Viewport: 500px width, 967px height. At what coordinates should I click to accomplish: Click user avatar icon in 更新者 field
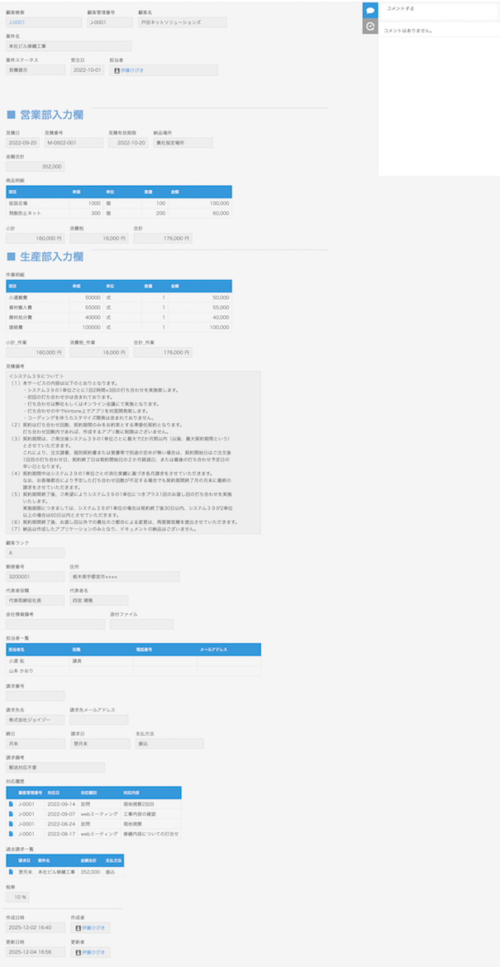click(x=77, y=952)
